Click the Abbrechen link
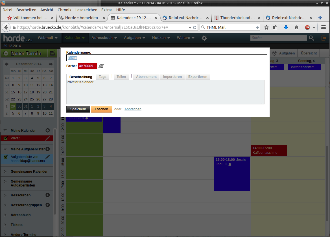The height and width of the screenshot is (237, 330). pos(133,109)
